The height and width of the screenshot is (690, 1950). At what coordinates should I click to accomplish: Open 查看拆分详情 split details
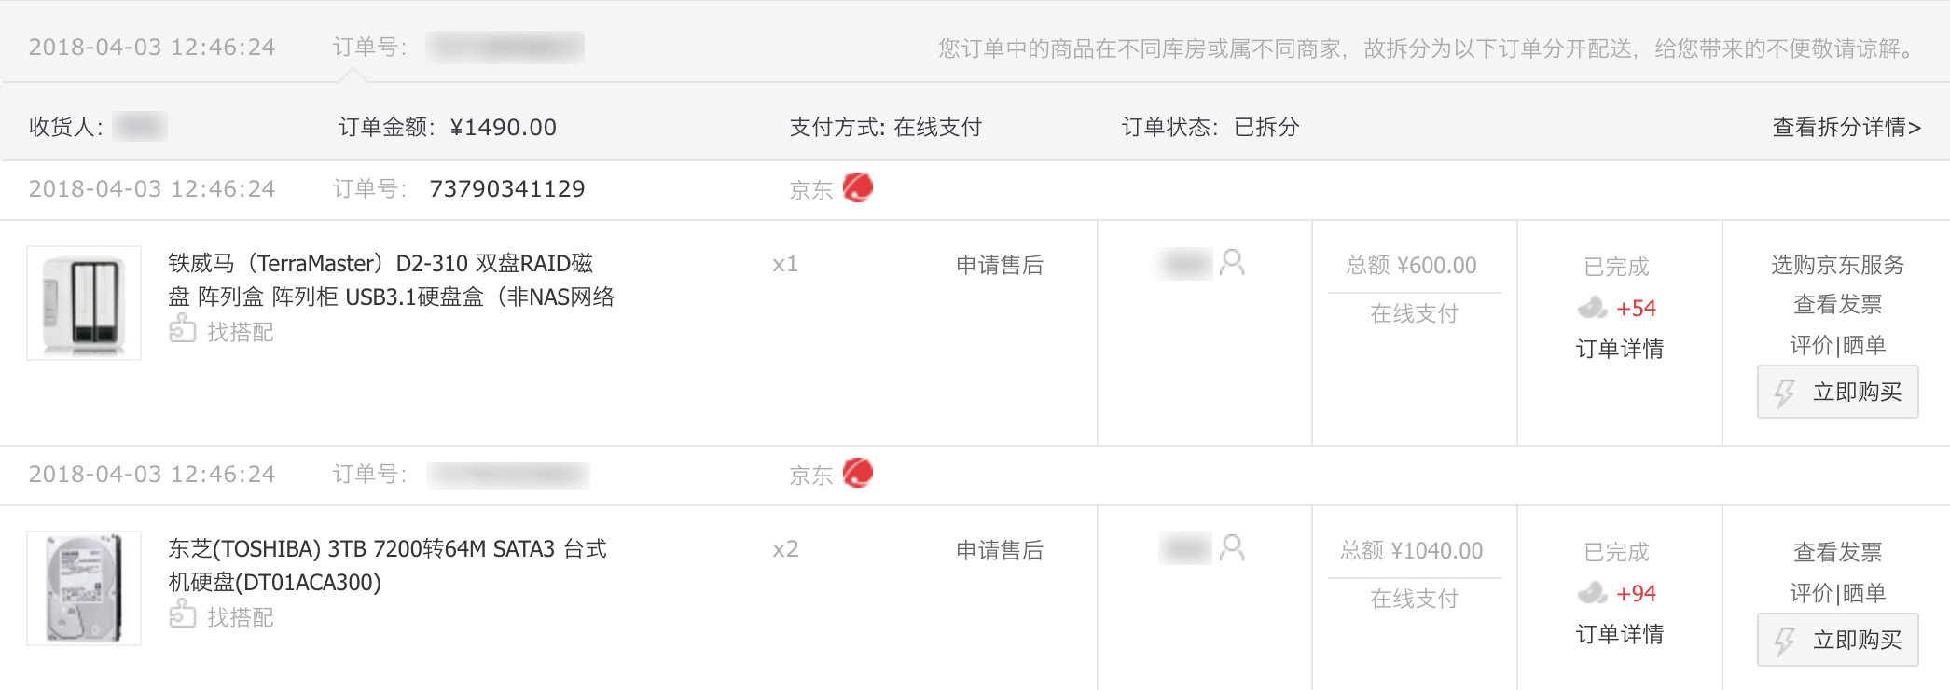1846,127
